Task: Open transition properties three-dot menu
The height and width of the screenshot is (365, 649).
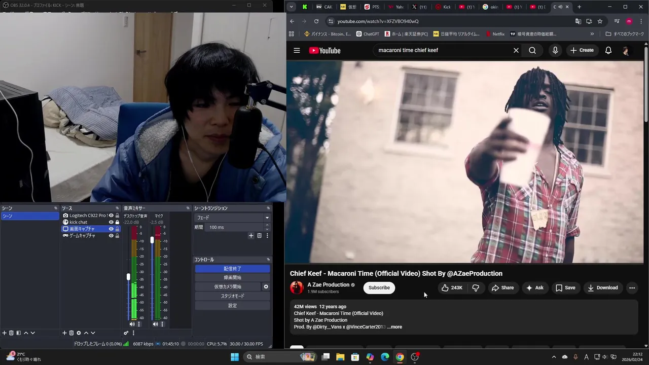Action: click(267, 236)
